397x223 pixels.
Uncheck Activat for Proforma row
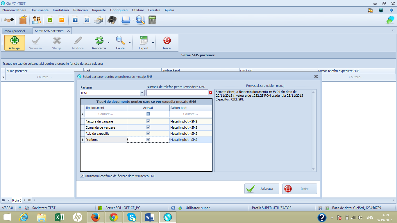coord(148,140)
